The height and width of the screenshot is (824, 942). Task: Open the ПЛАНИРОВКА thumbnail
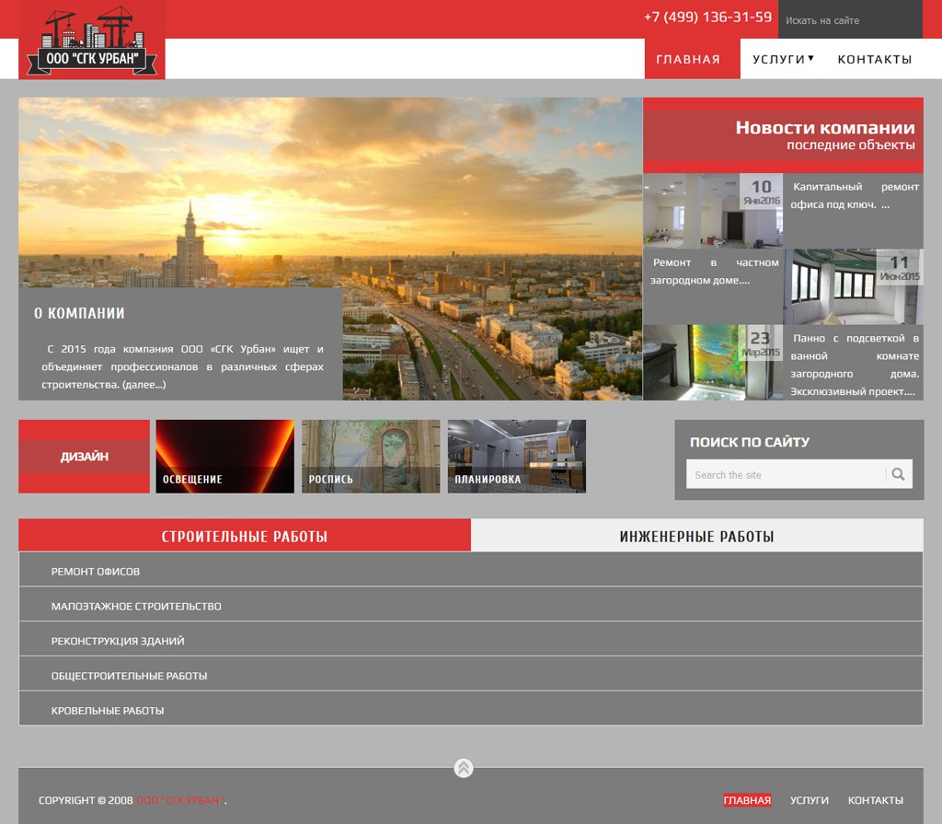coord(517,457)
